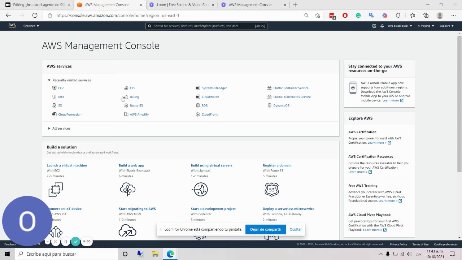Click the Launch a virtual machine chip icon
Viewport: 462px width, 260px height.
pyautogui.click(x=56, y=190)
